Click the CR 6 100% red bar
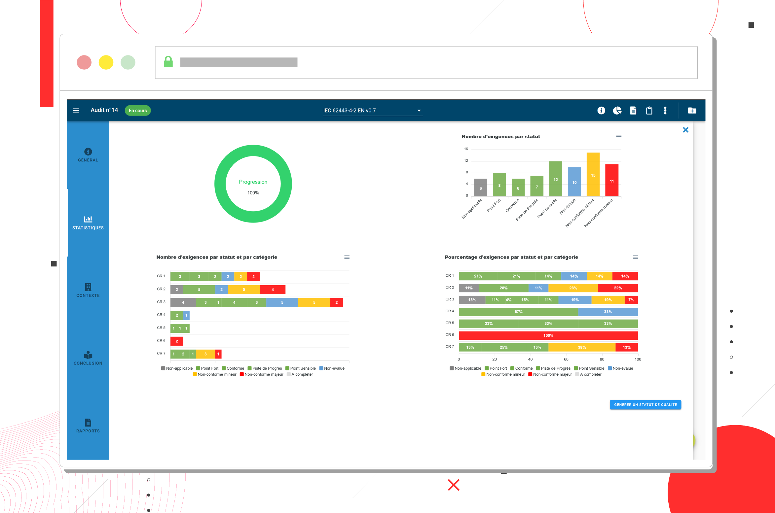This screenshot has height=513, width=775. 548,335
